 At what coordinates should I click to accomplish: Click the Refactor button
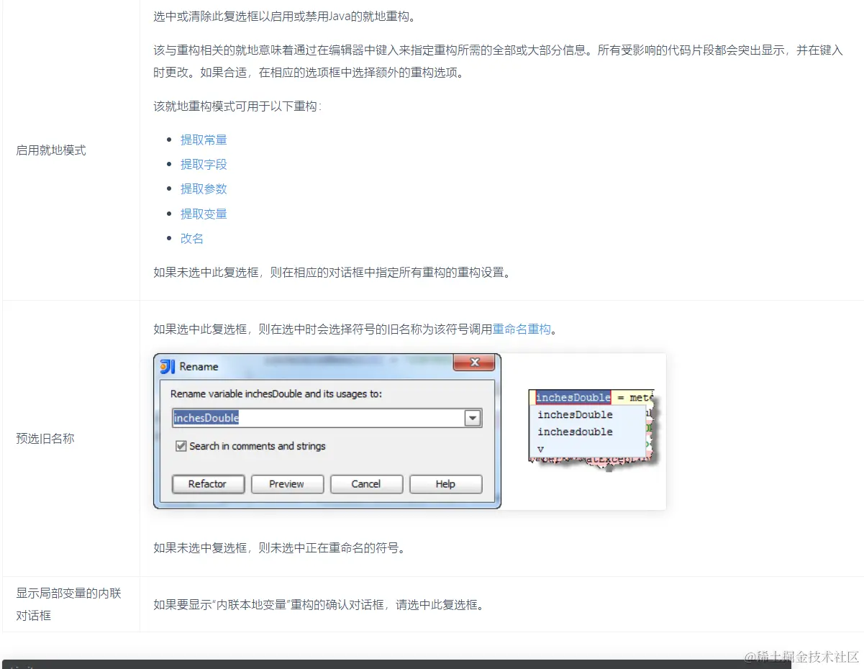point(208,484)
